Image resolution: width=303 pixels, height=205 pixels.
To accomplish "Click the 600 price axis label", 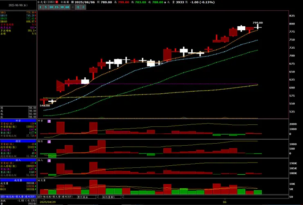I will point(292,88).
